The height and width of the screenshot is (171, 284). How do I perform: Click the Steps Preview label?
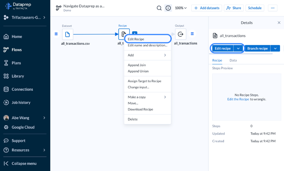(223, 68)
